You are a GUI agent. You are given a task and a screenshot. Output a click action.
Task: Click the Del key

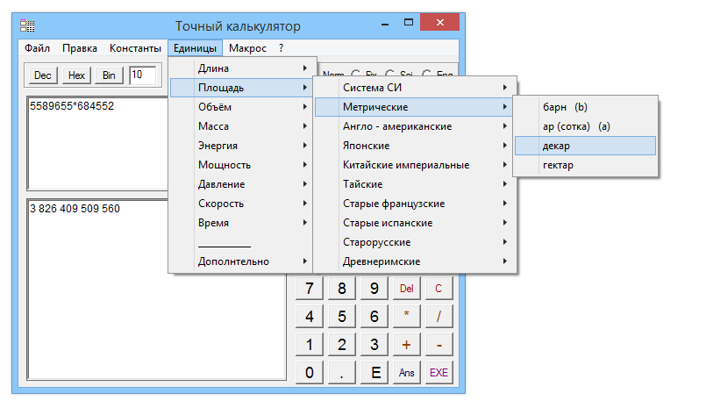(407, 289)
